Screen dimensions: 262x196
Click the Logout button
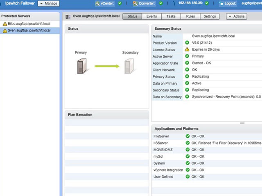228,4
